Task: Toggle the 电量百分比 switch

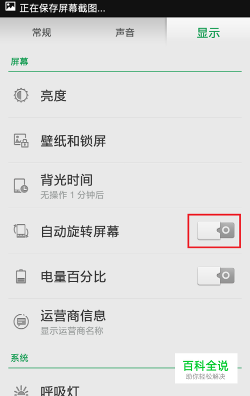Action: click(215, 276)
